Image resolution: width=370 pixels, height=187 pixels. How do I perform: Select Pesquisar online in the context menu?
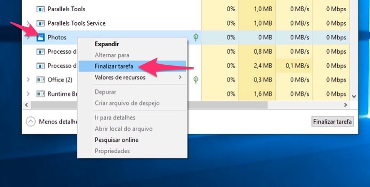click(x=132, y=140)
